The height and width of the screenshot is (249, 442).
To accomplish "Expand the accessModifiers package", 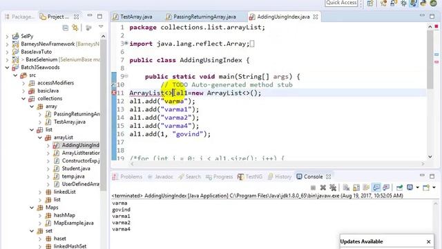I will tap(23, 83).
